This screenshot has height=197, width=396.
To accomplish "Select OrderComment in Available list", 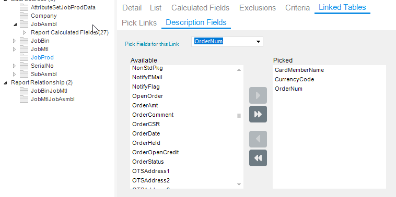I will pyautogui.click(x=153, y=115).
